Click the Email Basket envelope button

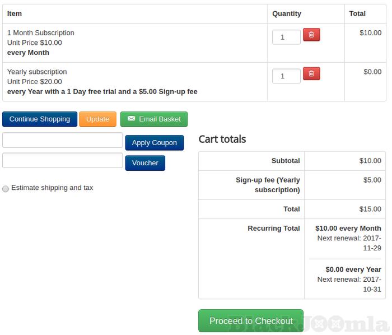tap(154, 119)
